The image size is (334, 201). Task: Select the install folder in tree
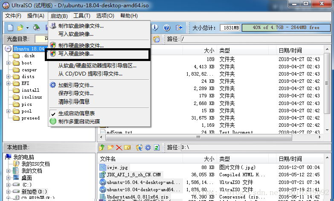click(30, 90)
